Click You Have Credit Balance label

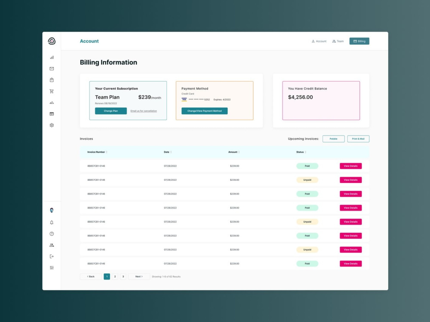[x=307, y=89]
